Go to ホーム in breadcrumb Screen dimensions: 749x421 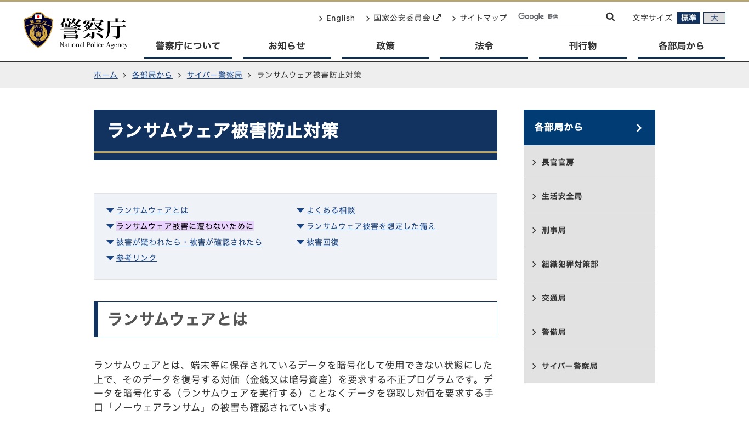coord(106,75)
